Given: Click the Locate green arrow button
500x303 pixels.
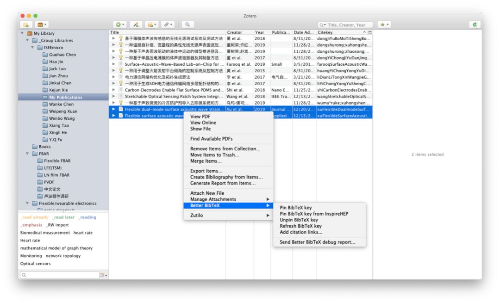Looking at the screenshot, I should point(384,25).
